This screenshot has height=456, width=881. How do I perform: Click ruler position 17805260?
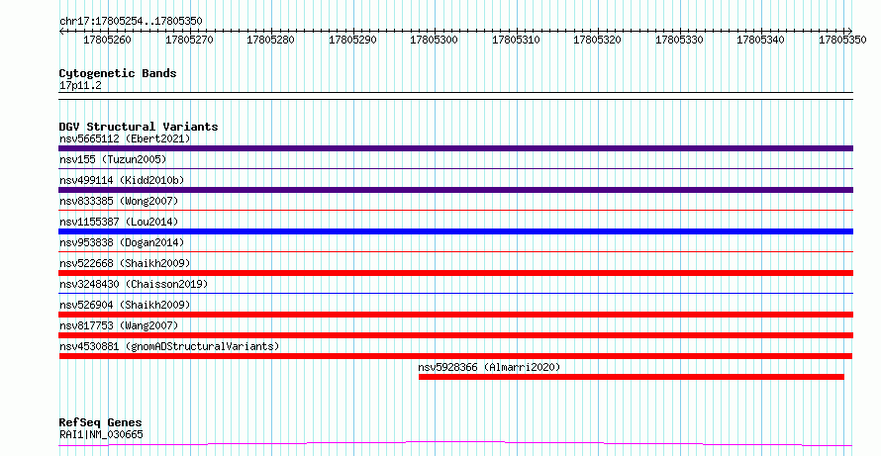click(x=107, y=40)
